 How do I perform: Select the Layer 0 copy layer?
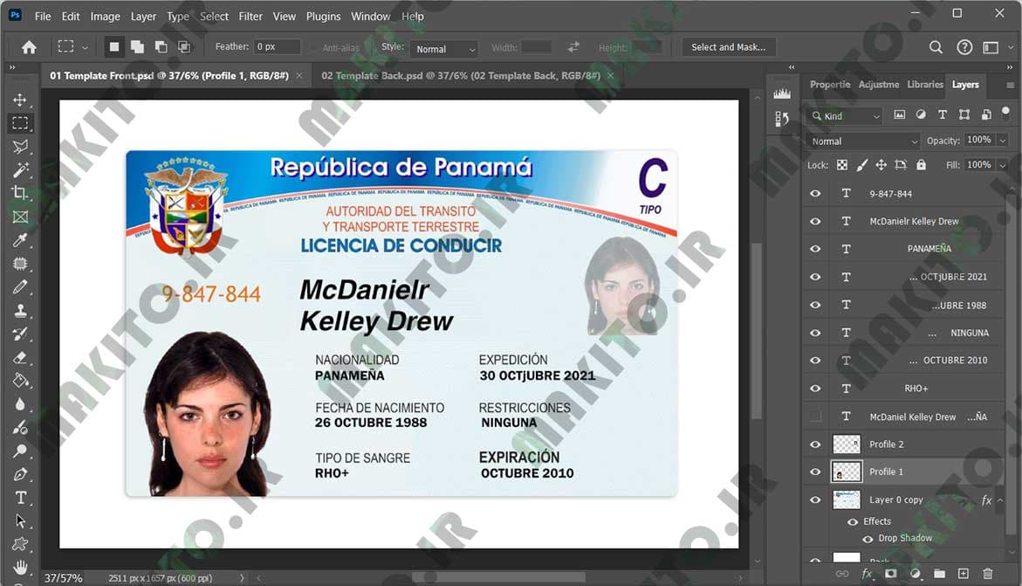(903, 500)
